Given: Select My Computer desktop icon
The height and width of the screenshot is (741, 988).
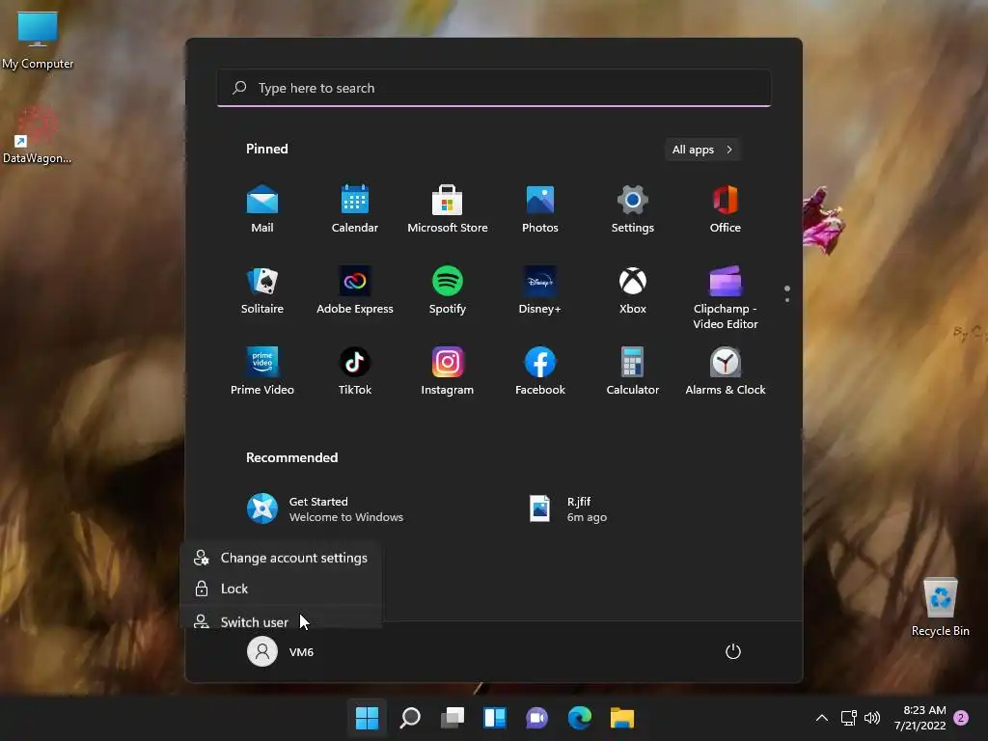Looking at the screenshot, I should point(38,41).
